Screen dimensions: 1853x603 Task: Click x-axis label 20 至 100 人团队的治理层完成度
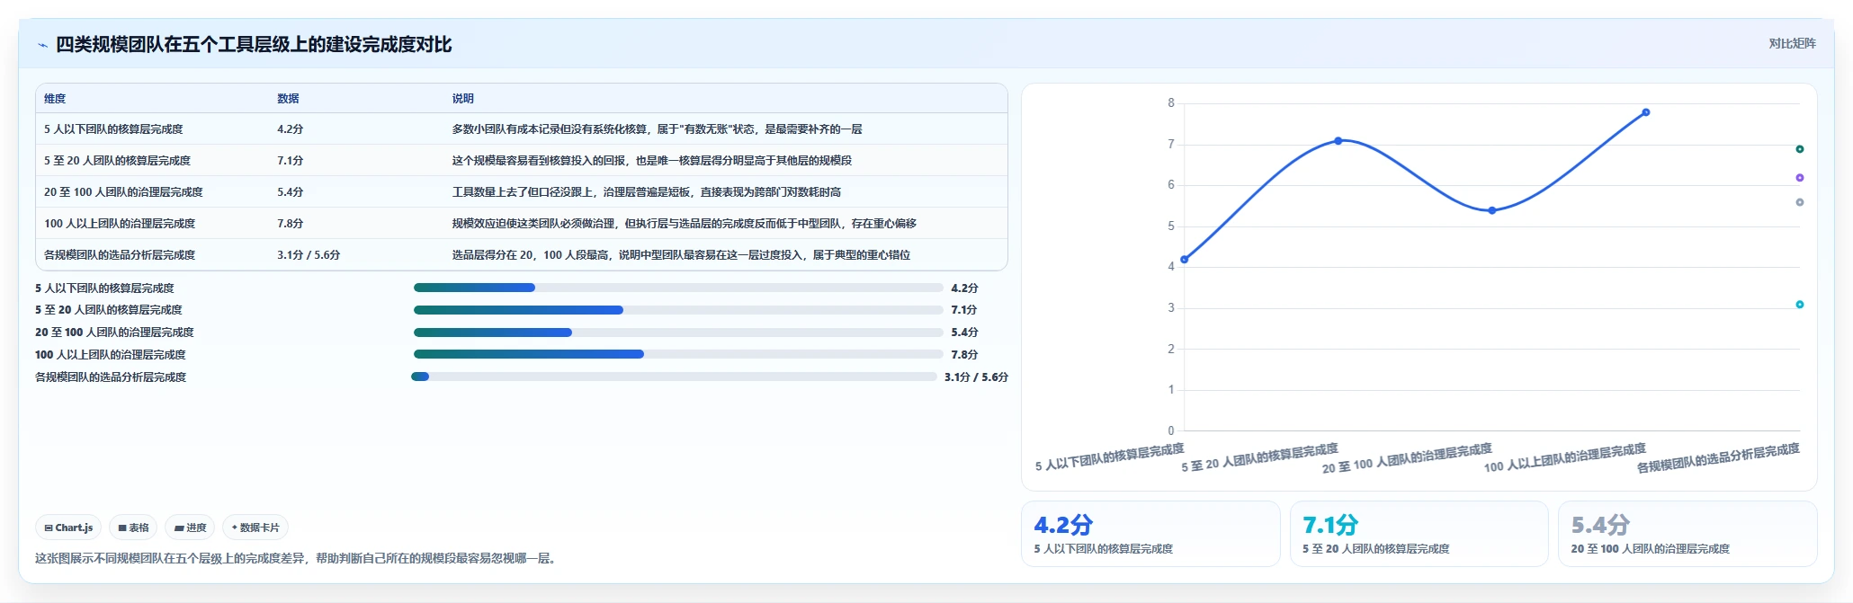click(x=1407, y=458)
